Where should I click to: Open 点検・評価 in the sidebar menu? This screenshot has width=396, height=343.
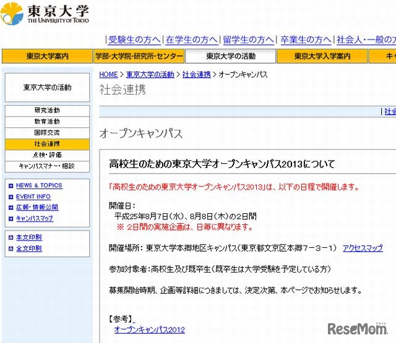click(x=47, y=155)
